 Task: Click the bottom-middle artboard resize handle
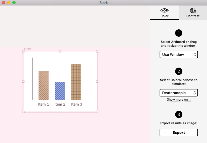pyautogui.click(x=60, y=112)
